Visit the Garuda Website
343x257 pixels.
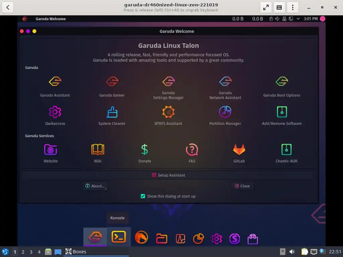pos(51,153)
